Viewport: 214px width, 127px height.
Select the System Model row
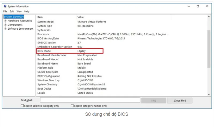tap(103, 22)
